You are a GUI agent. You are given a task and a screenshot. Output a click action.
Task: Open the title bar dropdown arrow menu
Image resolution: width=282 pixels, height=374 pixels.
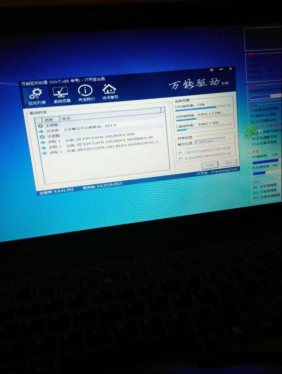click(x=211, y=70)
